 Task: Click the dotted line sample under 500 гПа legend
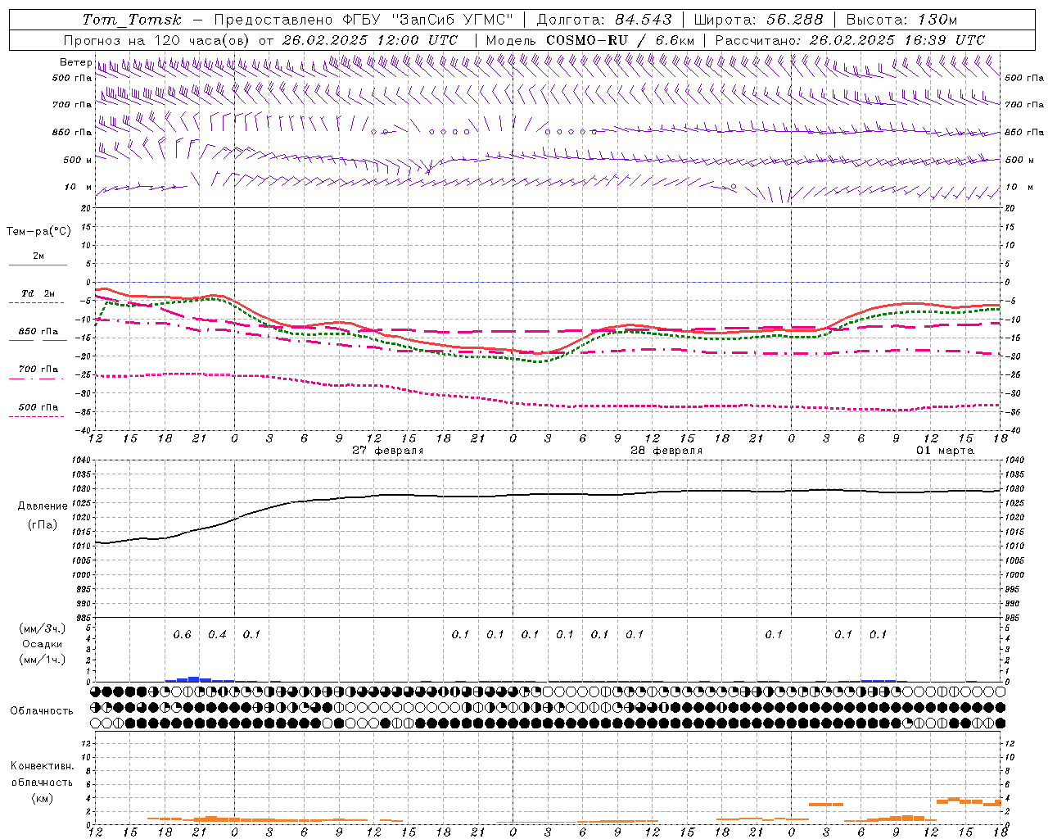36,417
